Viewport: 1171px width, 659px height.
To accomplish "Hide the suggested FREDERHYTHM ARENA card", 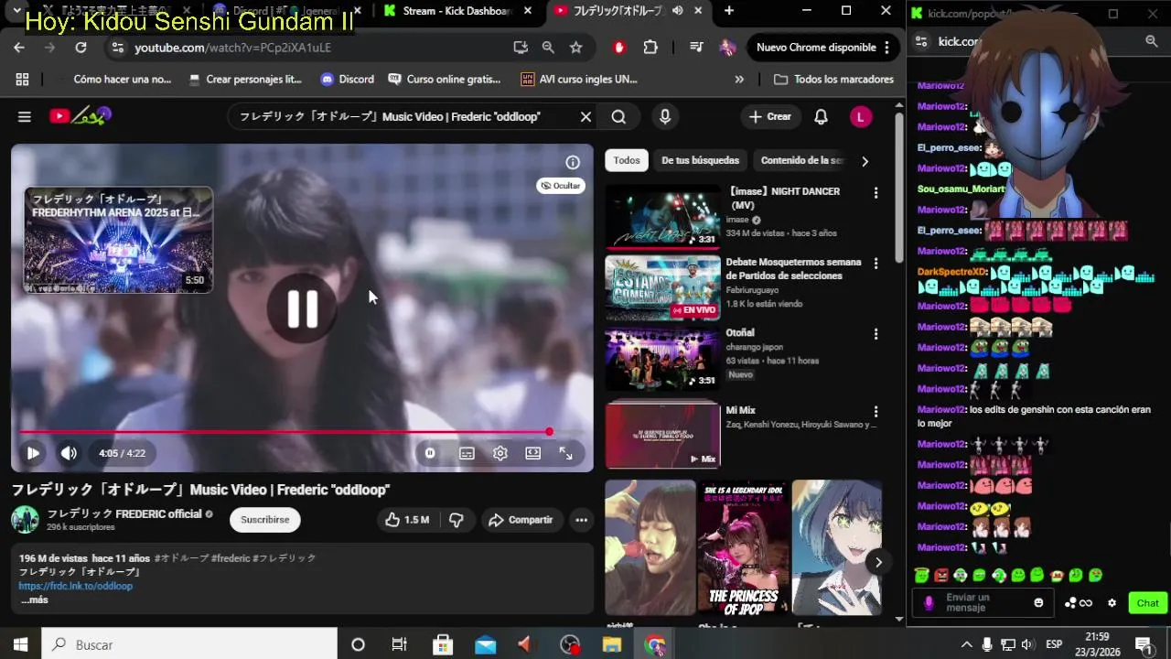I will (560, 186).
